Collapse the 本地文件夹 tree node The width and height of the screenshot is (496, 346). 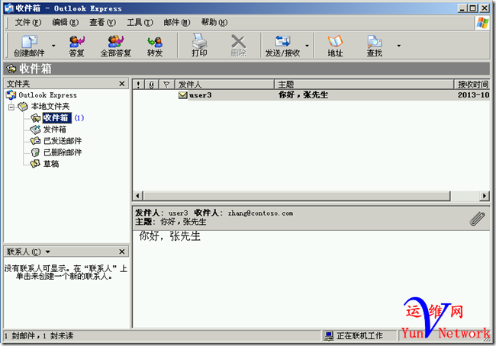[x=11, y=107]
